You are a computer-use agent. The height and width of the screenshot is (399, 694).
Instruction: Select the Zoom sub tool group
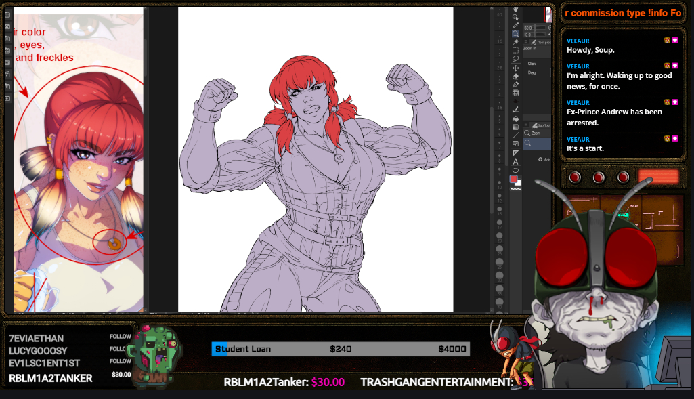[538, 134]
